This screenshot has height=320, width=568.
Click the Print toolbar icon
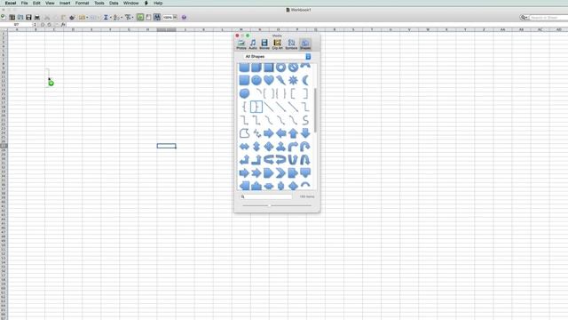tap(37, 18)
